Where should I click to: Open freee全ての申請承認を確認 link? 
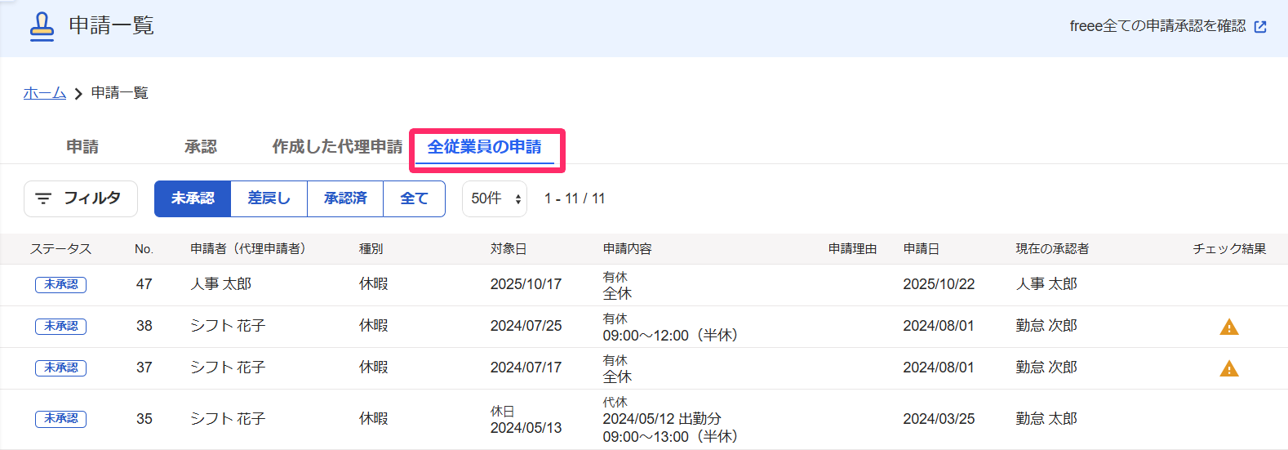(1168, 26)
